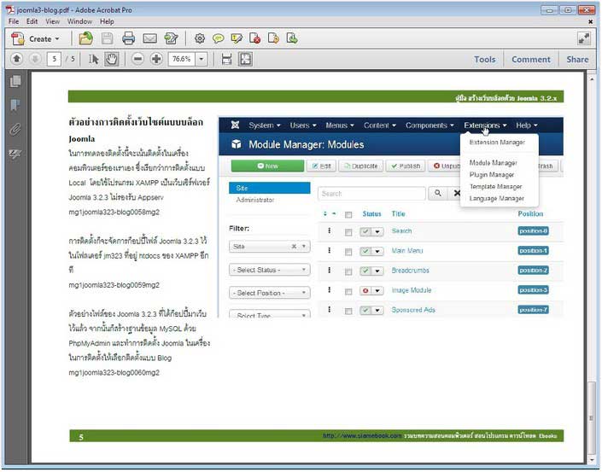Viewport: 602px width, 472px height.
Task: Click the rotate page toolbar icon
Action: [x=273, y=38]
